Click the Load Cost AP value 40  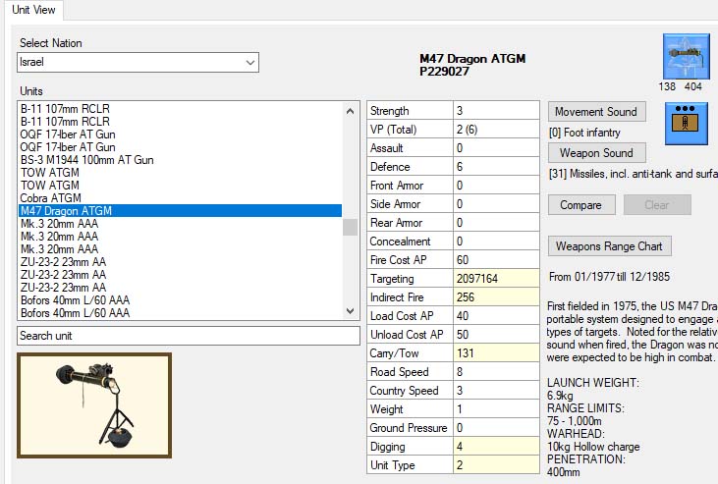pyautogui.click(x=496, y=316)
